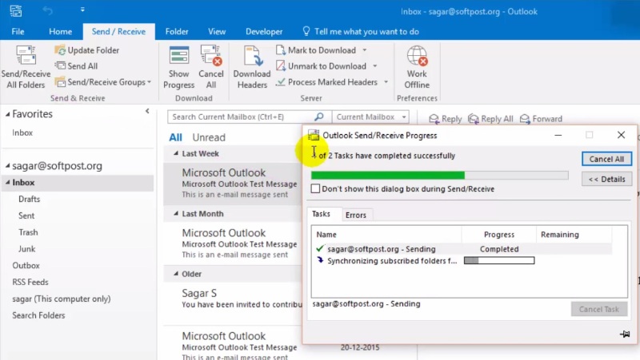This screenshot has height=360, width=640.
Task: Click the Cancel Task button
Action: click(x=598, y=309)
